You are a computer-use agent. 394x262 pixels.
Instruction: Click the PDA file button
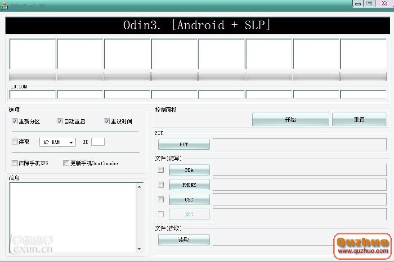(189, 170)
